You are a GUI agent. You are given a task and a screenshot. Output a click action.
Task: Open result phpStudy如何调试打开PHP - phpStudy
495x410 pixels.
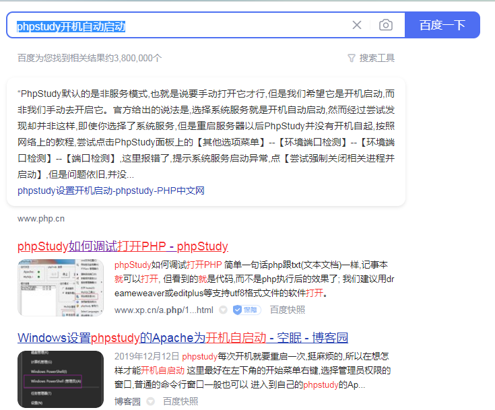tap(123, 246)
